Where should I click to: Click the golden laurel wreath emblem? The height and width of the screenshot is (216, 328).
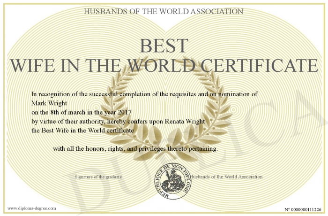pos(166,109)
